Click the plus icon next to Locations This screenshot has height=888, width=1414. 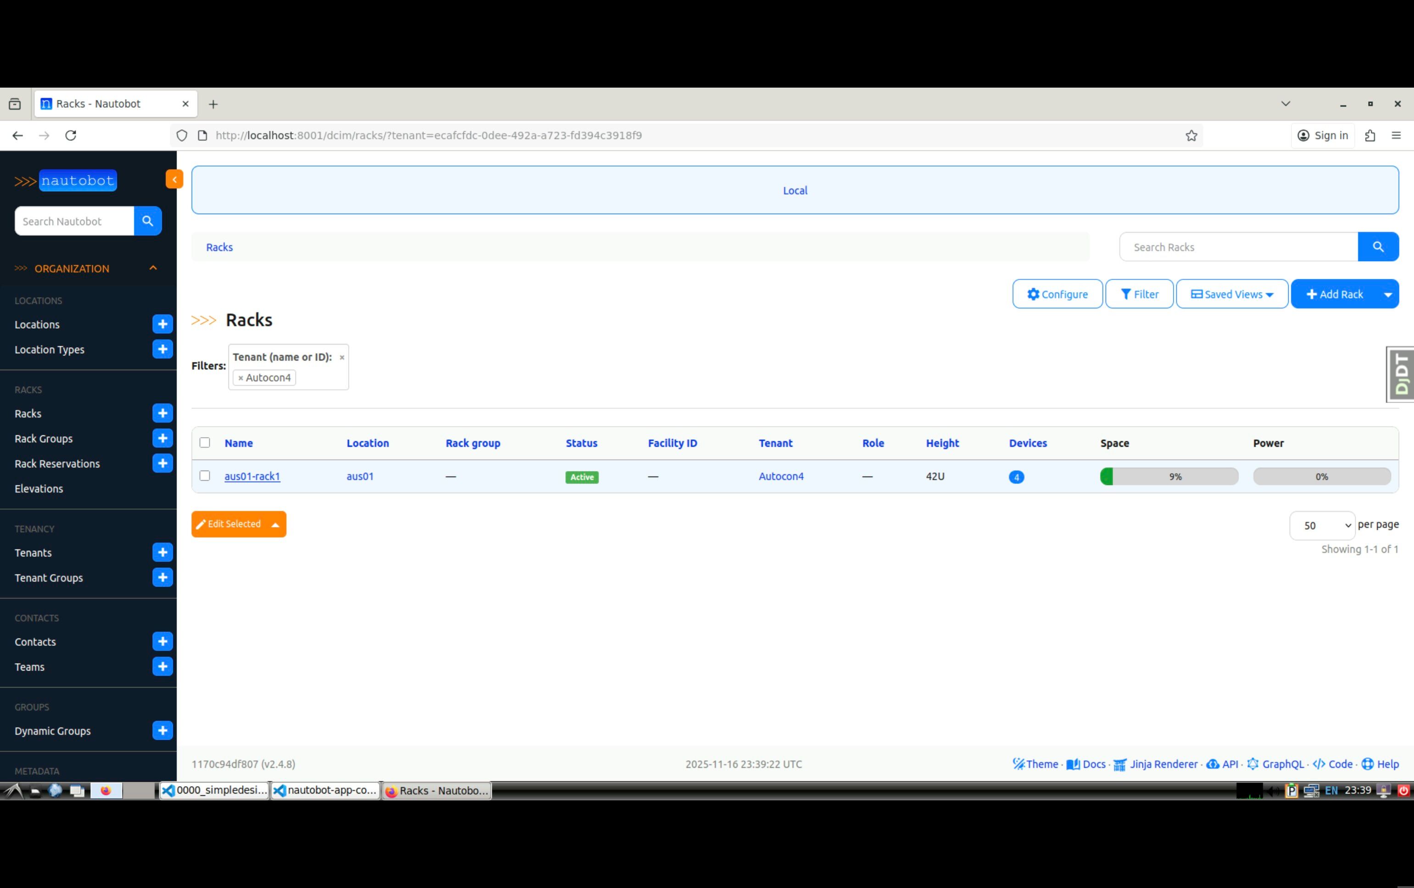pyautogui.click(x=162, y=324)
